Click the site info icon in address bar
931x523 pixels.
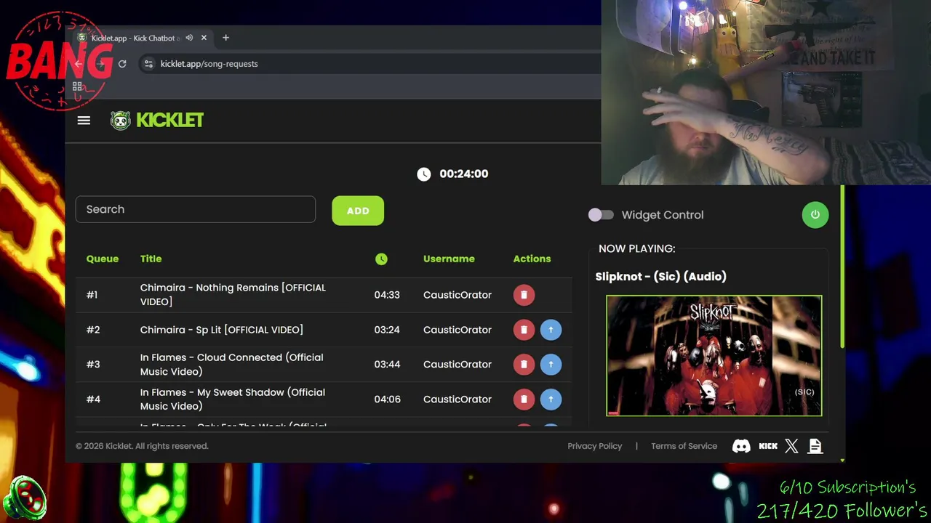(148, 64)
